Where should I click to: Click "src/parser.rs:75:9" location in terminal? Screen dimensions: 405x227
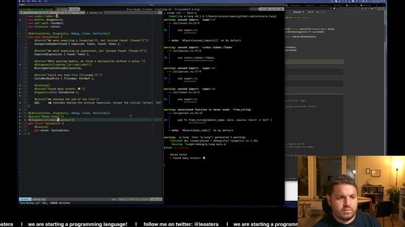187,51
